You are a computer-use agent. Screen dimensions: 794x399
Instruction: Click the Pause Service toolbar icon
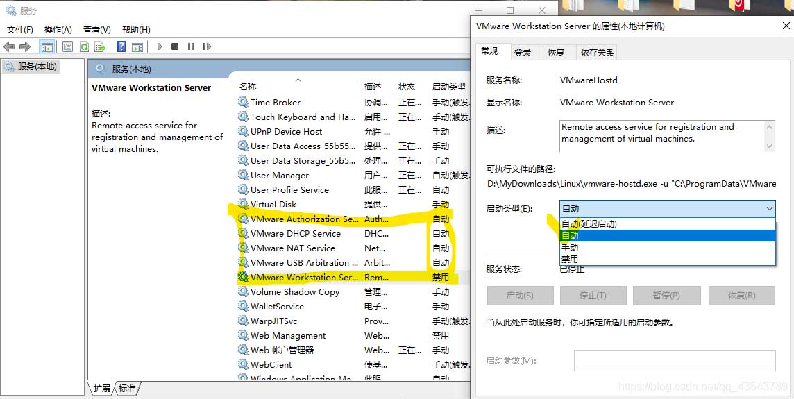pos(191,46)
